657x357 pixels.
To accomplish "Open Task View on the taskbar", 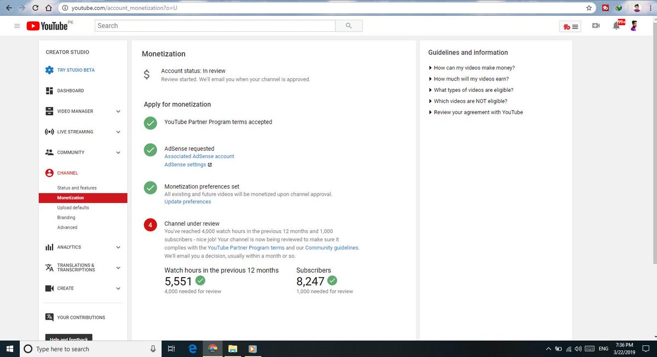I will pos(171,349).
